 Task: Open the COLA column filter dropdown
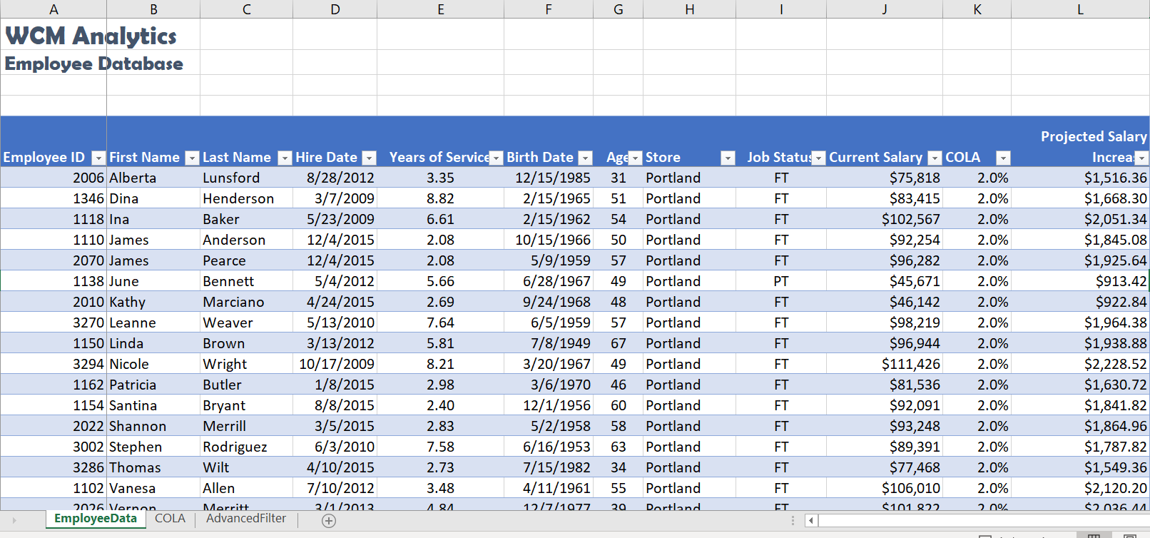1003,158
